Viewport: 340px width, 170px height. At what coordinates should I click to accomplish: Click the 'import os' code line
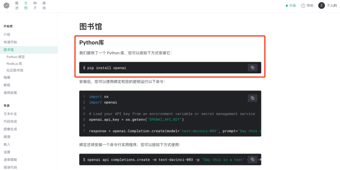click(x=99, y=96)
